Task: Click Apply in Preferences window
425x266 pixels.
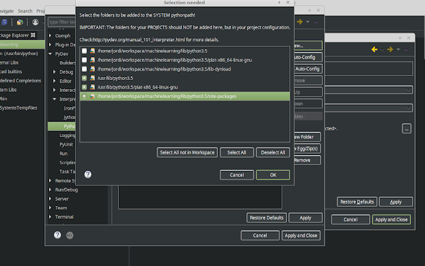Action: pos(305,217)
